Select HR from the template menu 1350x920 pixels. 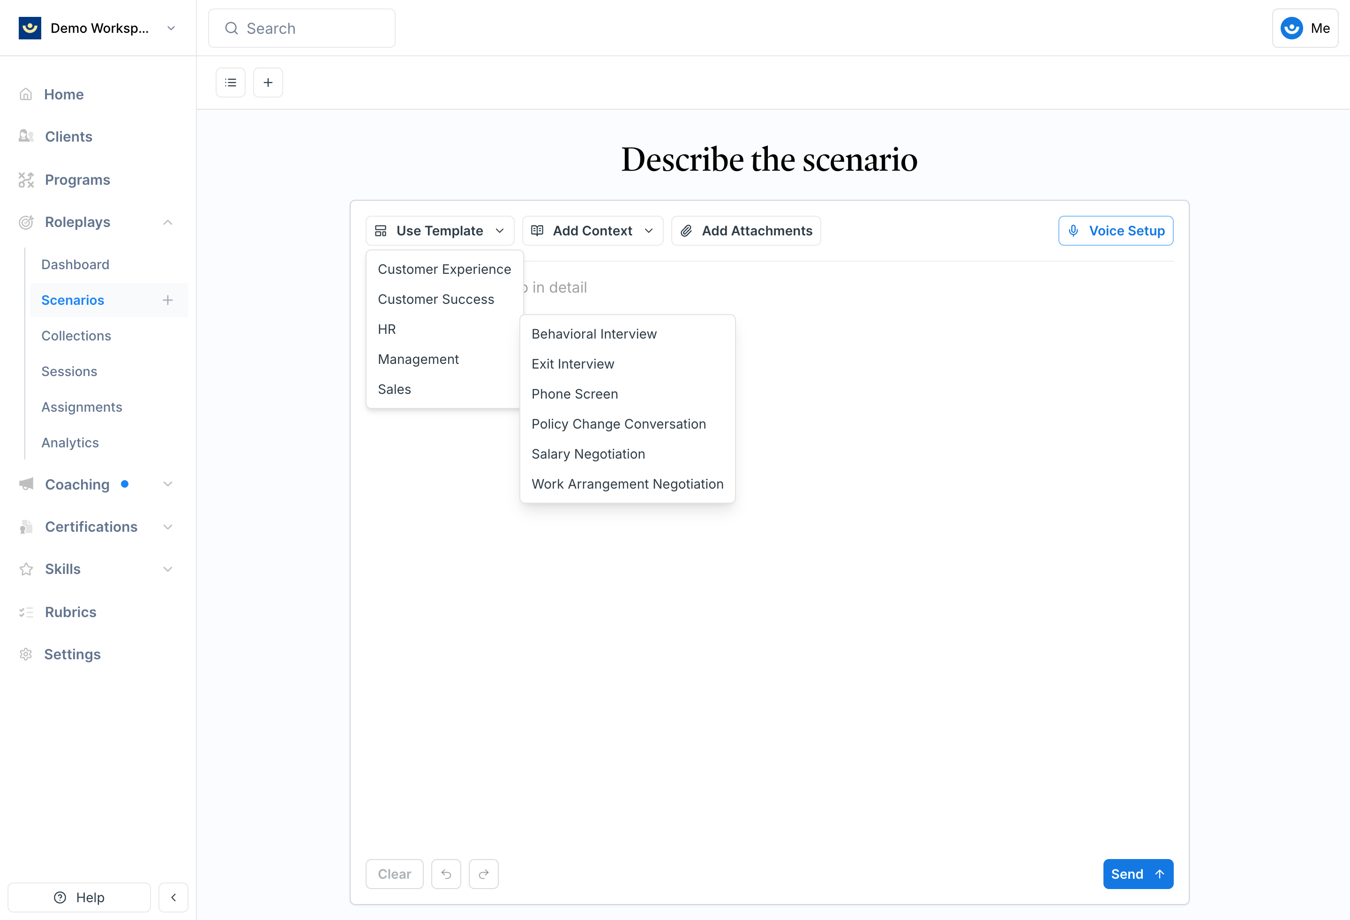tap(387, 328)
